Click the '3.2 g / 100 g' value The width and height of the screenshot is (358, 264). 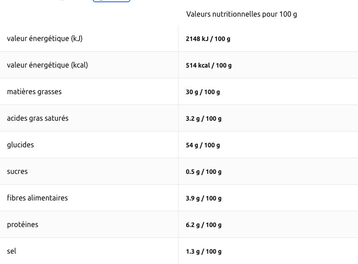point(204,119)
